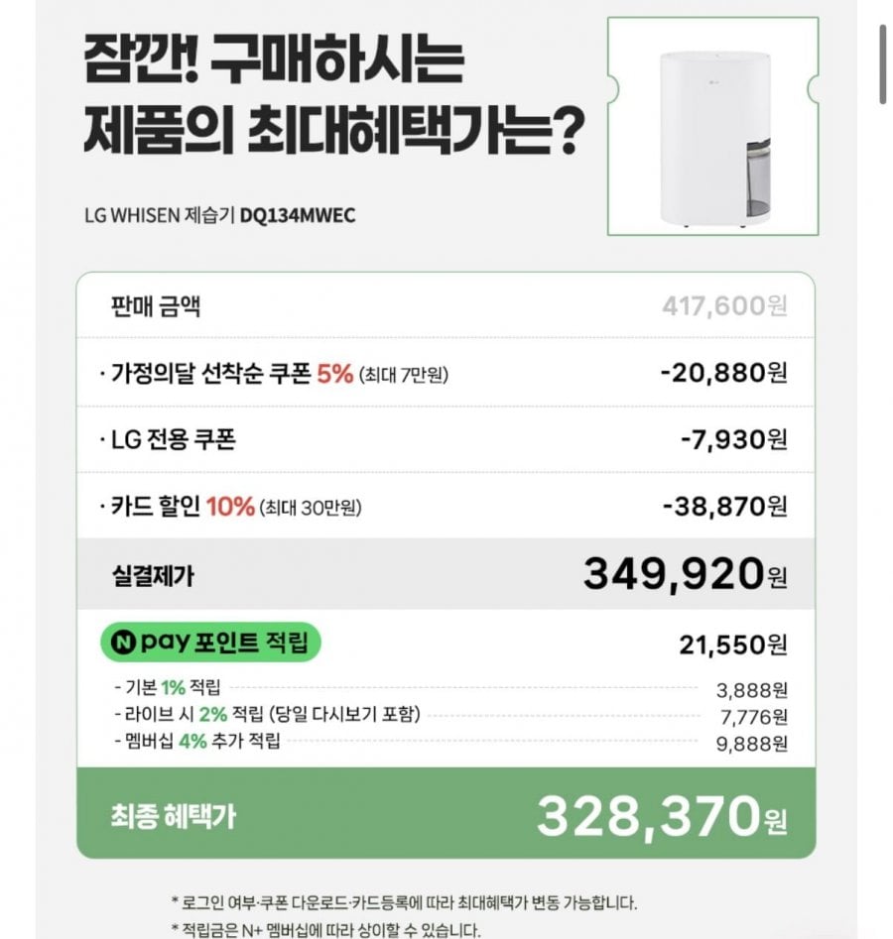Click the green N logo in Npay badge
Viewport: 893px width, 939px height.
point(122,644)
